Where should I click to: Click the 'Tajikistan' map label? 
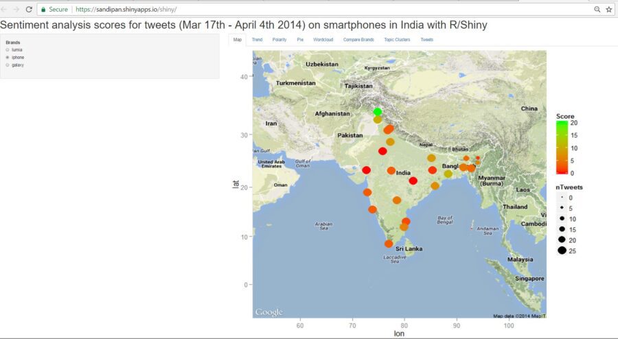click(x=358, y=86)
